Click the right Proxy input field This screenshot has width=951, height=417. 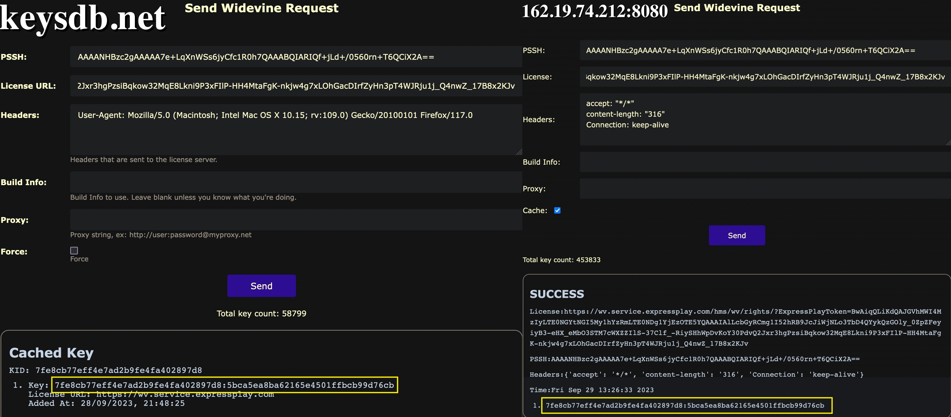point(764,188)
